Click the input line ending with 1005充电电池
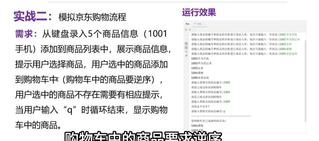319x141 pixels. click(x=244, y=54)
